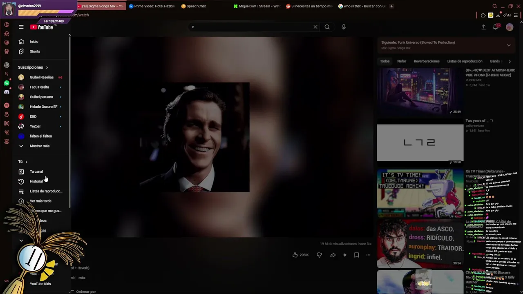523x294 pixels.
Task: Click the video player showing smiling man
Action: (x=222, y=137)
